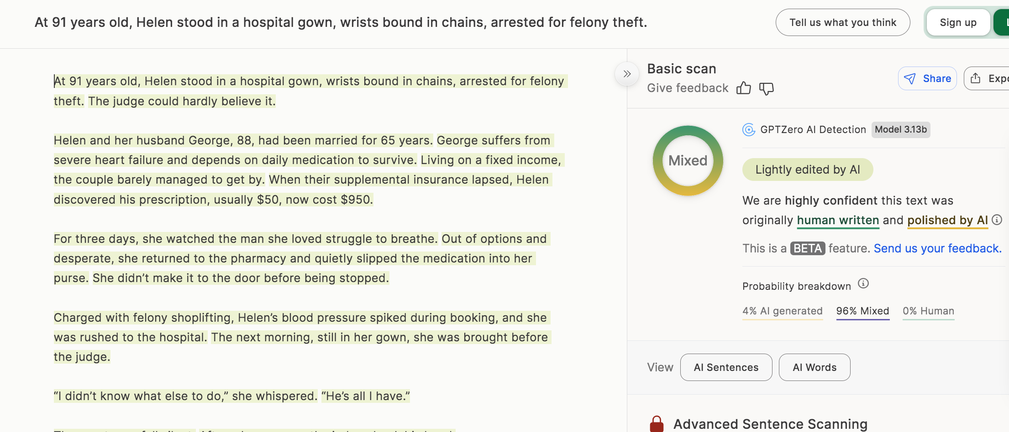This screenshot has width=1009, height=432.
Task: Select the 0% Human breakdown
Action: click(928, 311)
